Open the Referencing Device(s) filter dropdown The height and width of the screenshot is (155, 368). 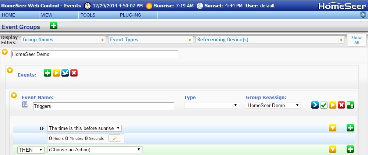click(270, 40)
